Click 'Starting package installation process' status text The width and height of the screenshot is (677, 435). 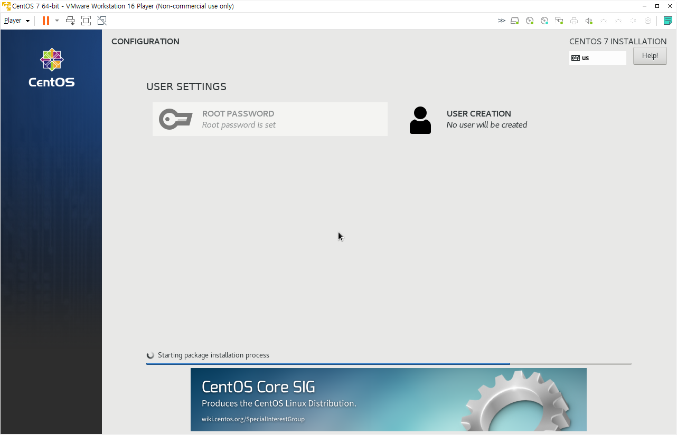tap(213, 355)
